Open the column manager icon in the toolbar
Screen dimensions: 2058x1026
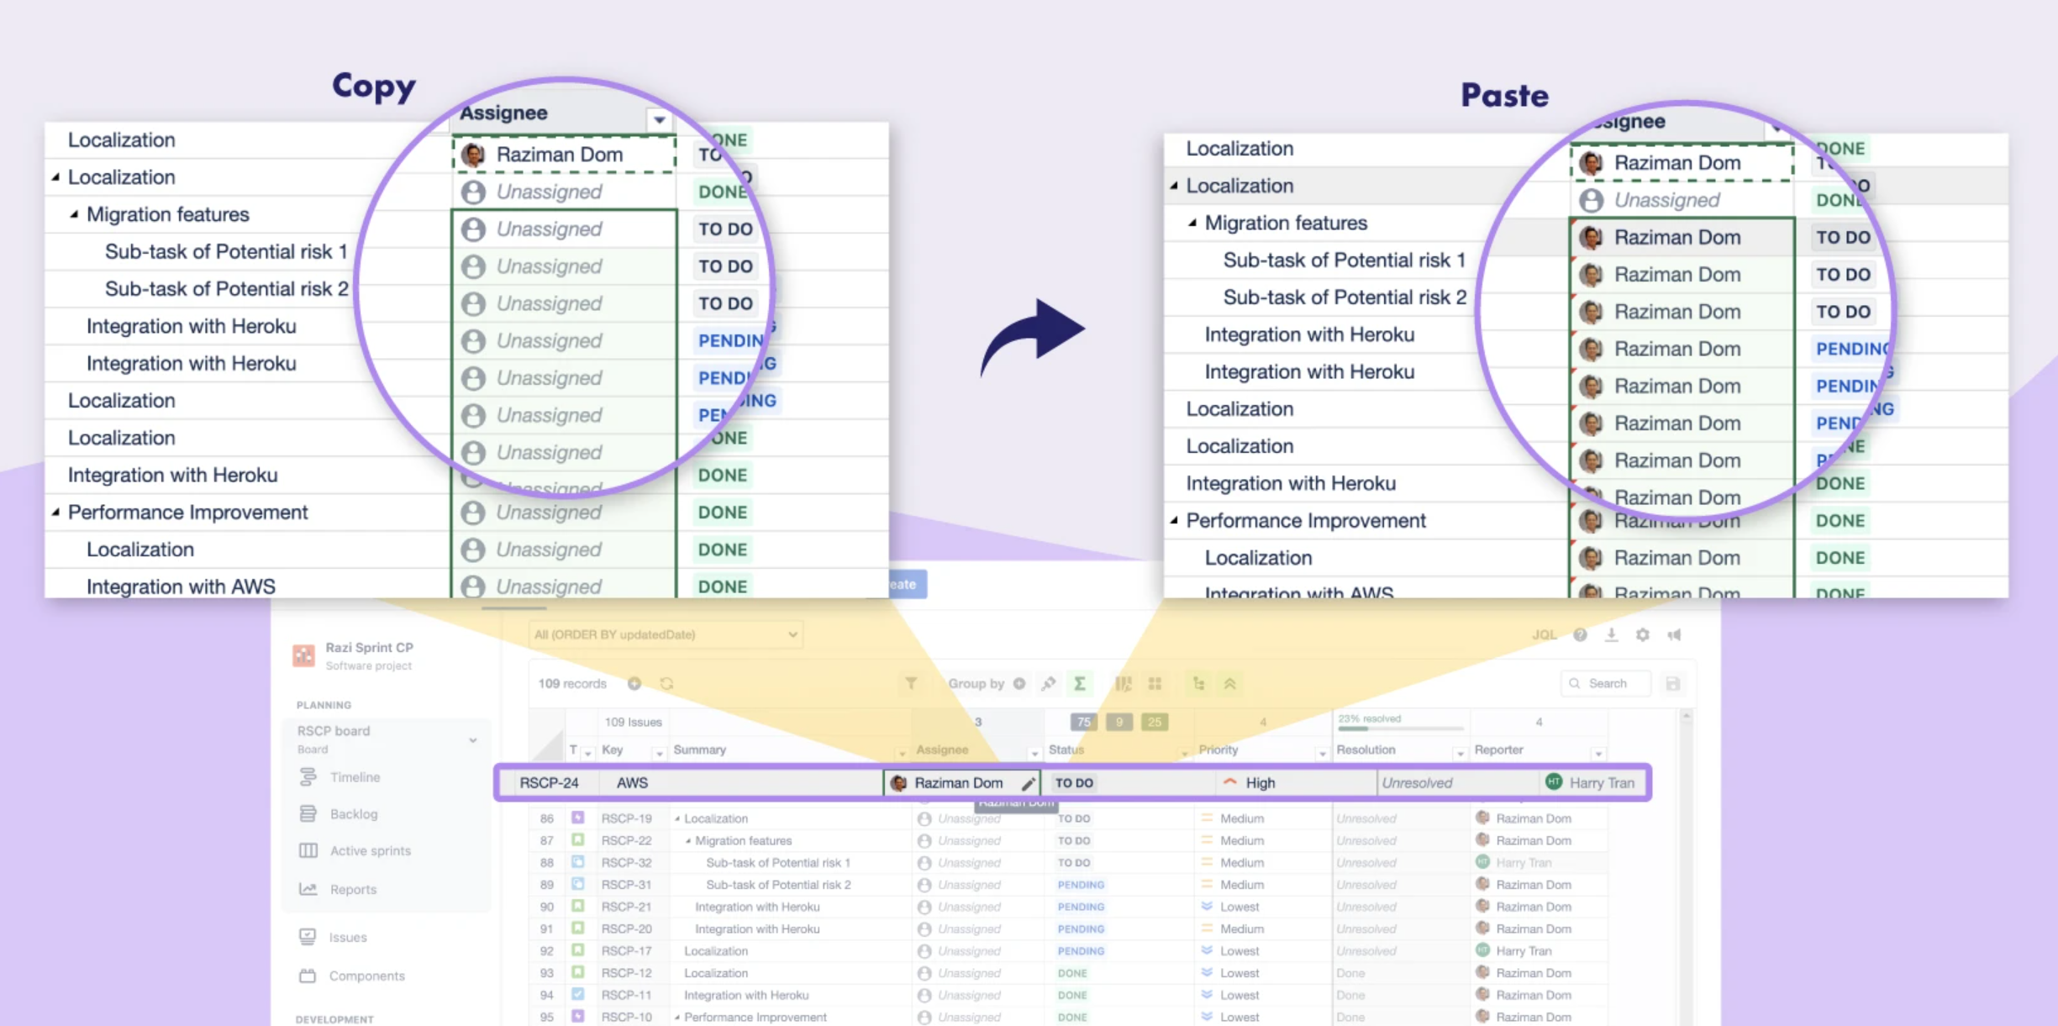pos(1124,683)
